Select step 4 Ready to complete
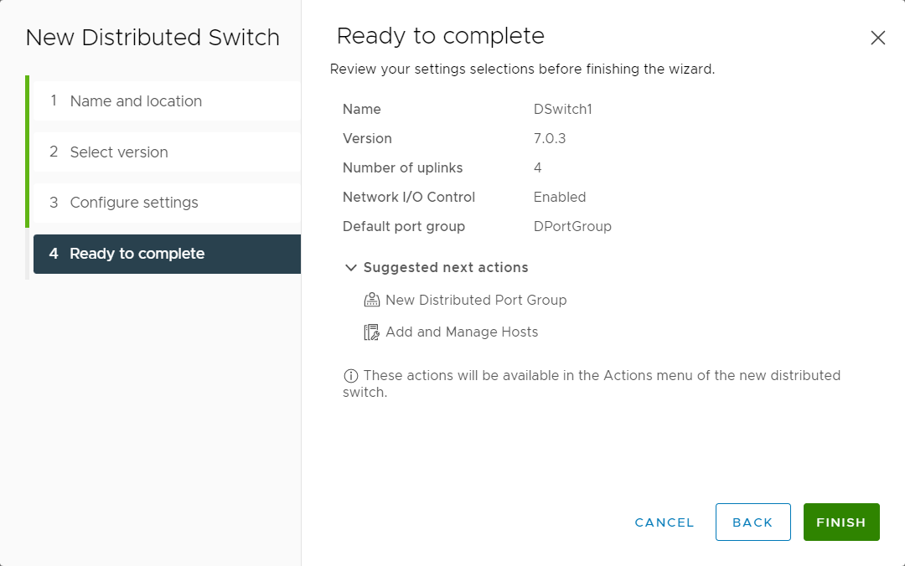Viewport: 905px width, 566px height. pyautogui.click(x=167, y=254)
